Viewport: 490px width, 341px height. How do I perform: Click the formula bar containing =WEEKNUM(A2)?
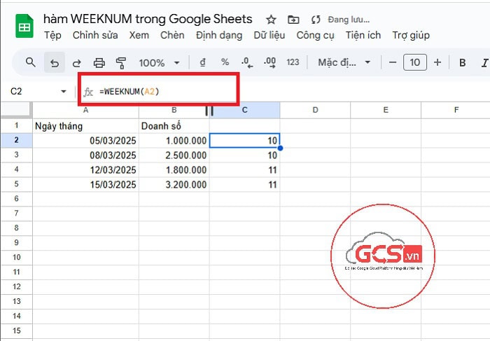[161, 92]
